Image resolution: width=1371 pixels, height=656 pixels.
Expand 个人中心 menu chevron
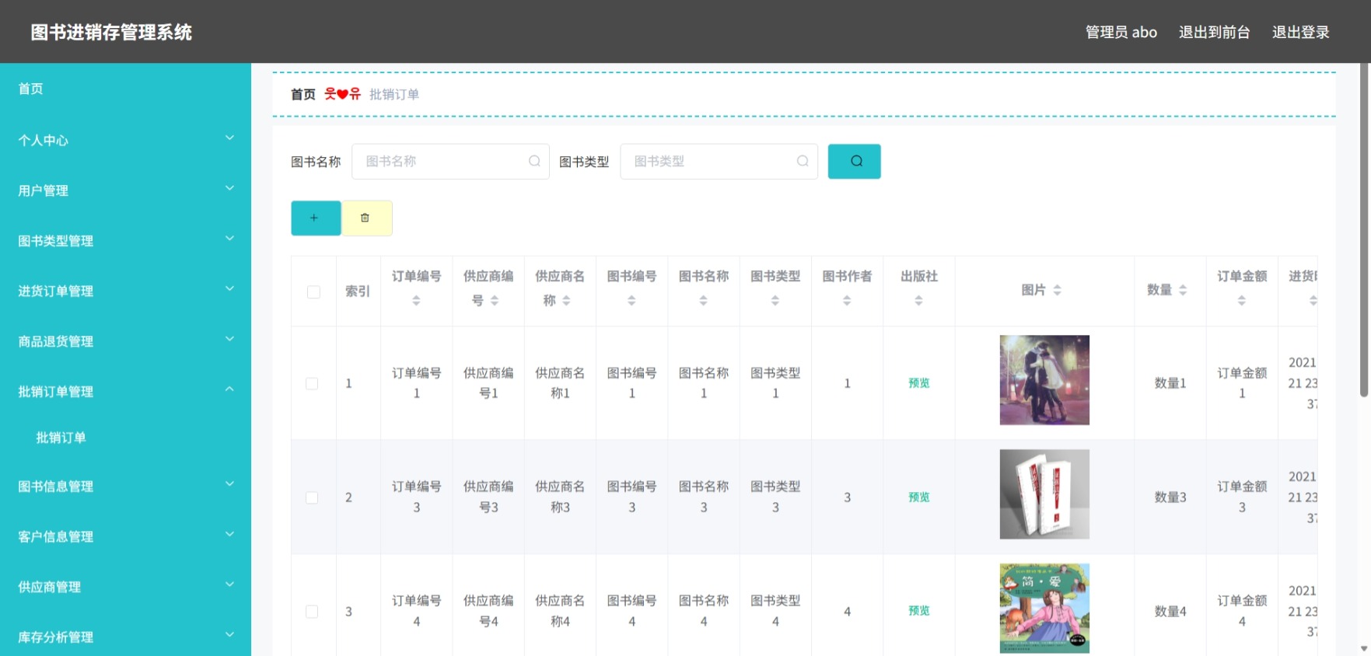(229, 138)
